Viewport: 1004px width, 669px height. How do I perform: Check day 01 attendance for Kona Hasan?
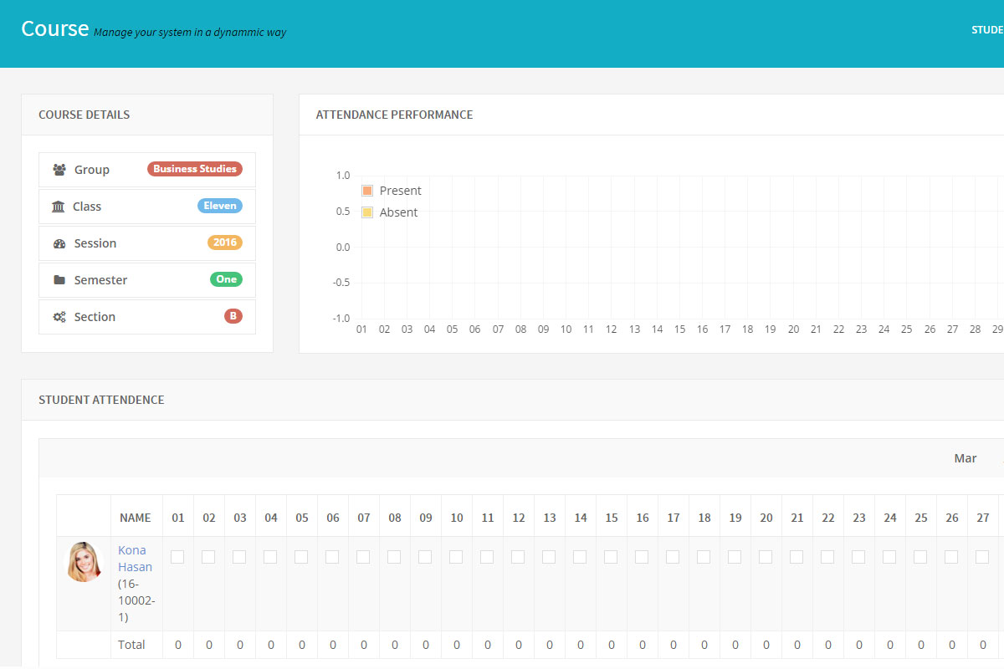tap(177, 557)
